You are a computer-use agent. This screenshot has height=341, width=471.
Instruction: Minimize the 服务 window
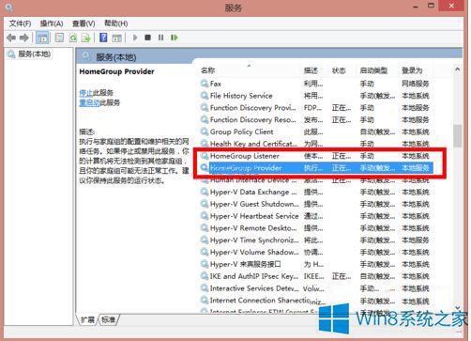[416, 6]
